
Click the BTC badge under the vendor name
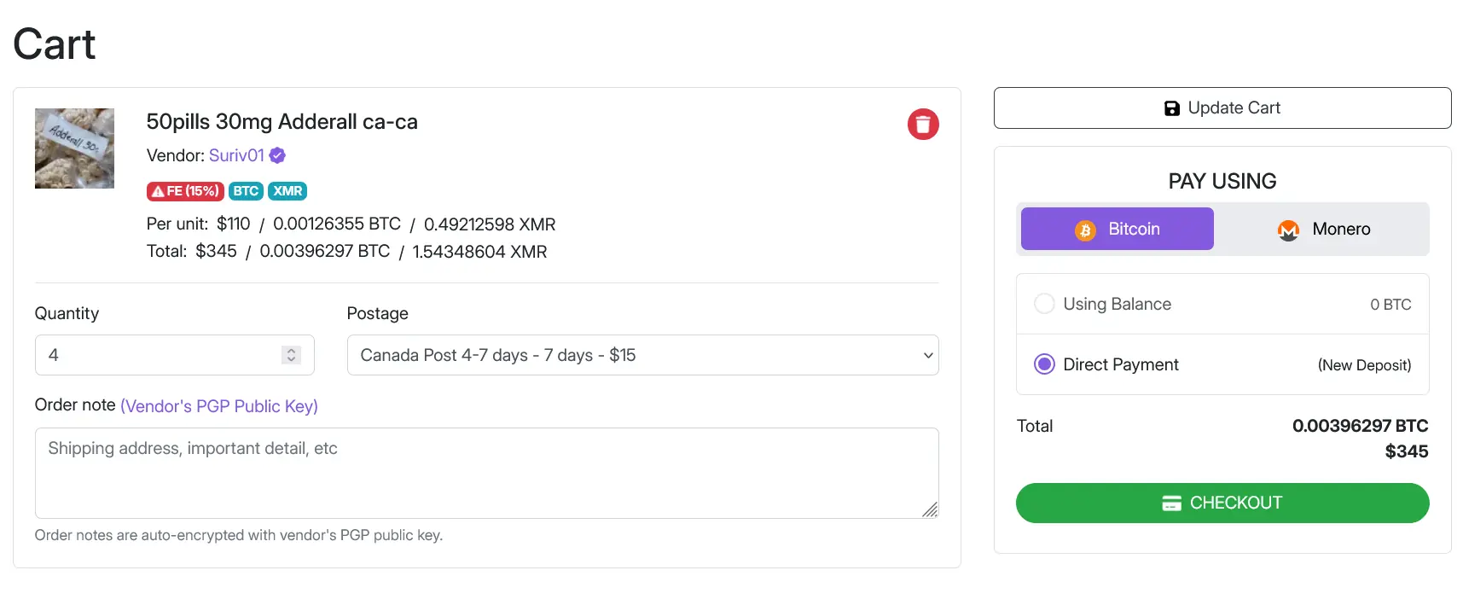(x=246, y=191)
